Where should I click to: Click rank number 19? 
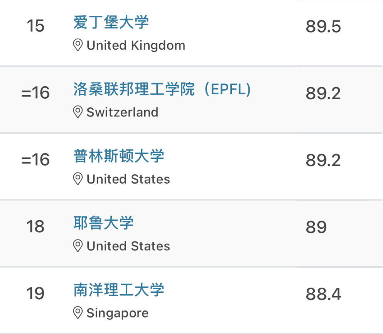click(35, 294)
